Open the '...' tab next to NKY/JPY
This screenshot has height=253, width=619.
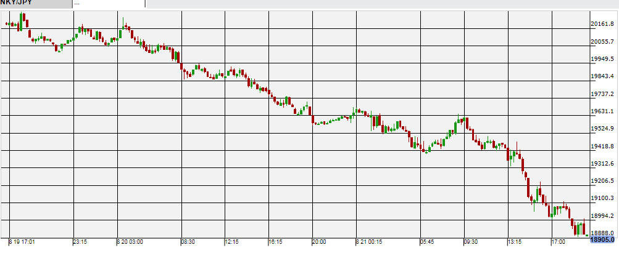(109, 3)
